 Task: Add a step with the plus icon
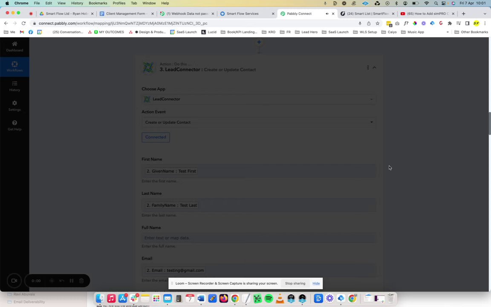click(259, 42)
